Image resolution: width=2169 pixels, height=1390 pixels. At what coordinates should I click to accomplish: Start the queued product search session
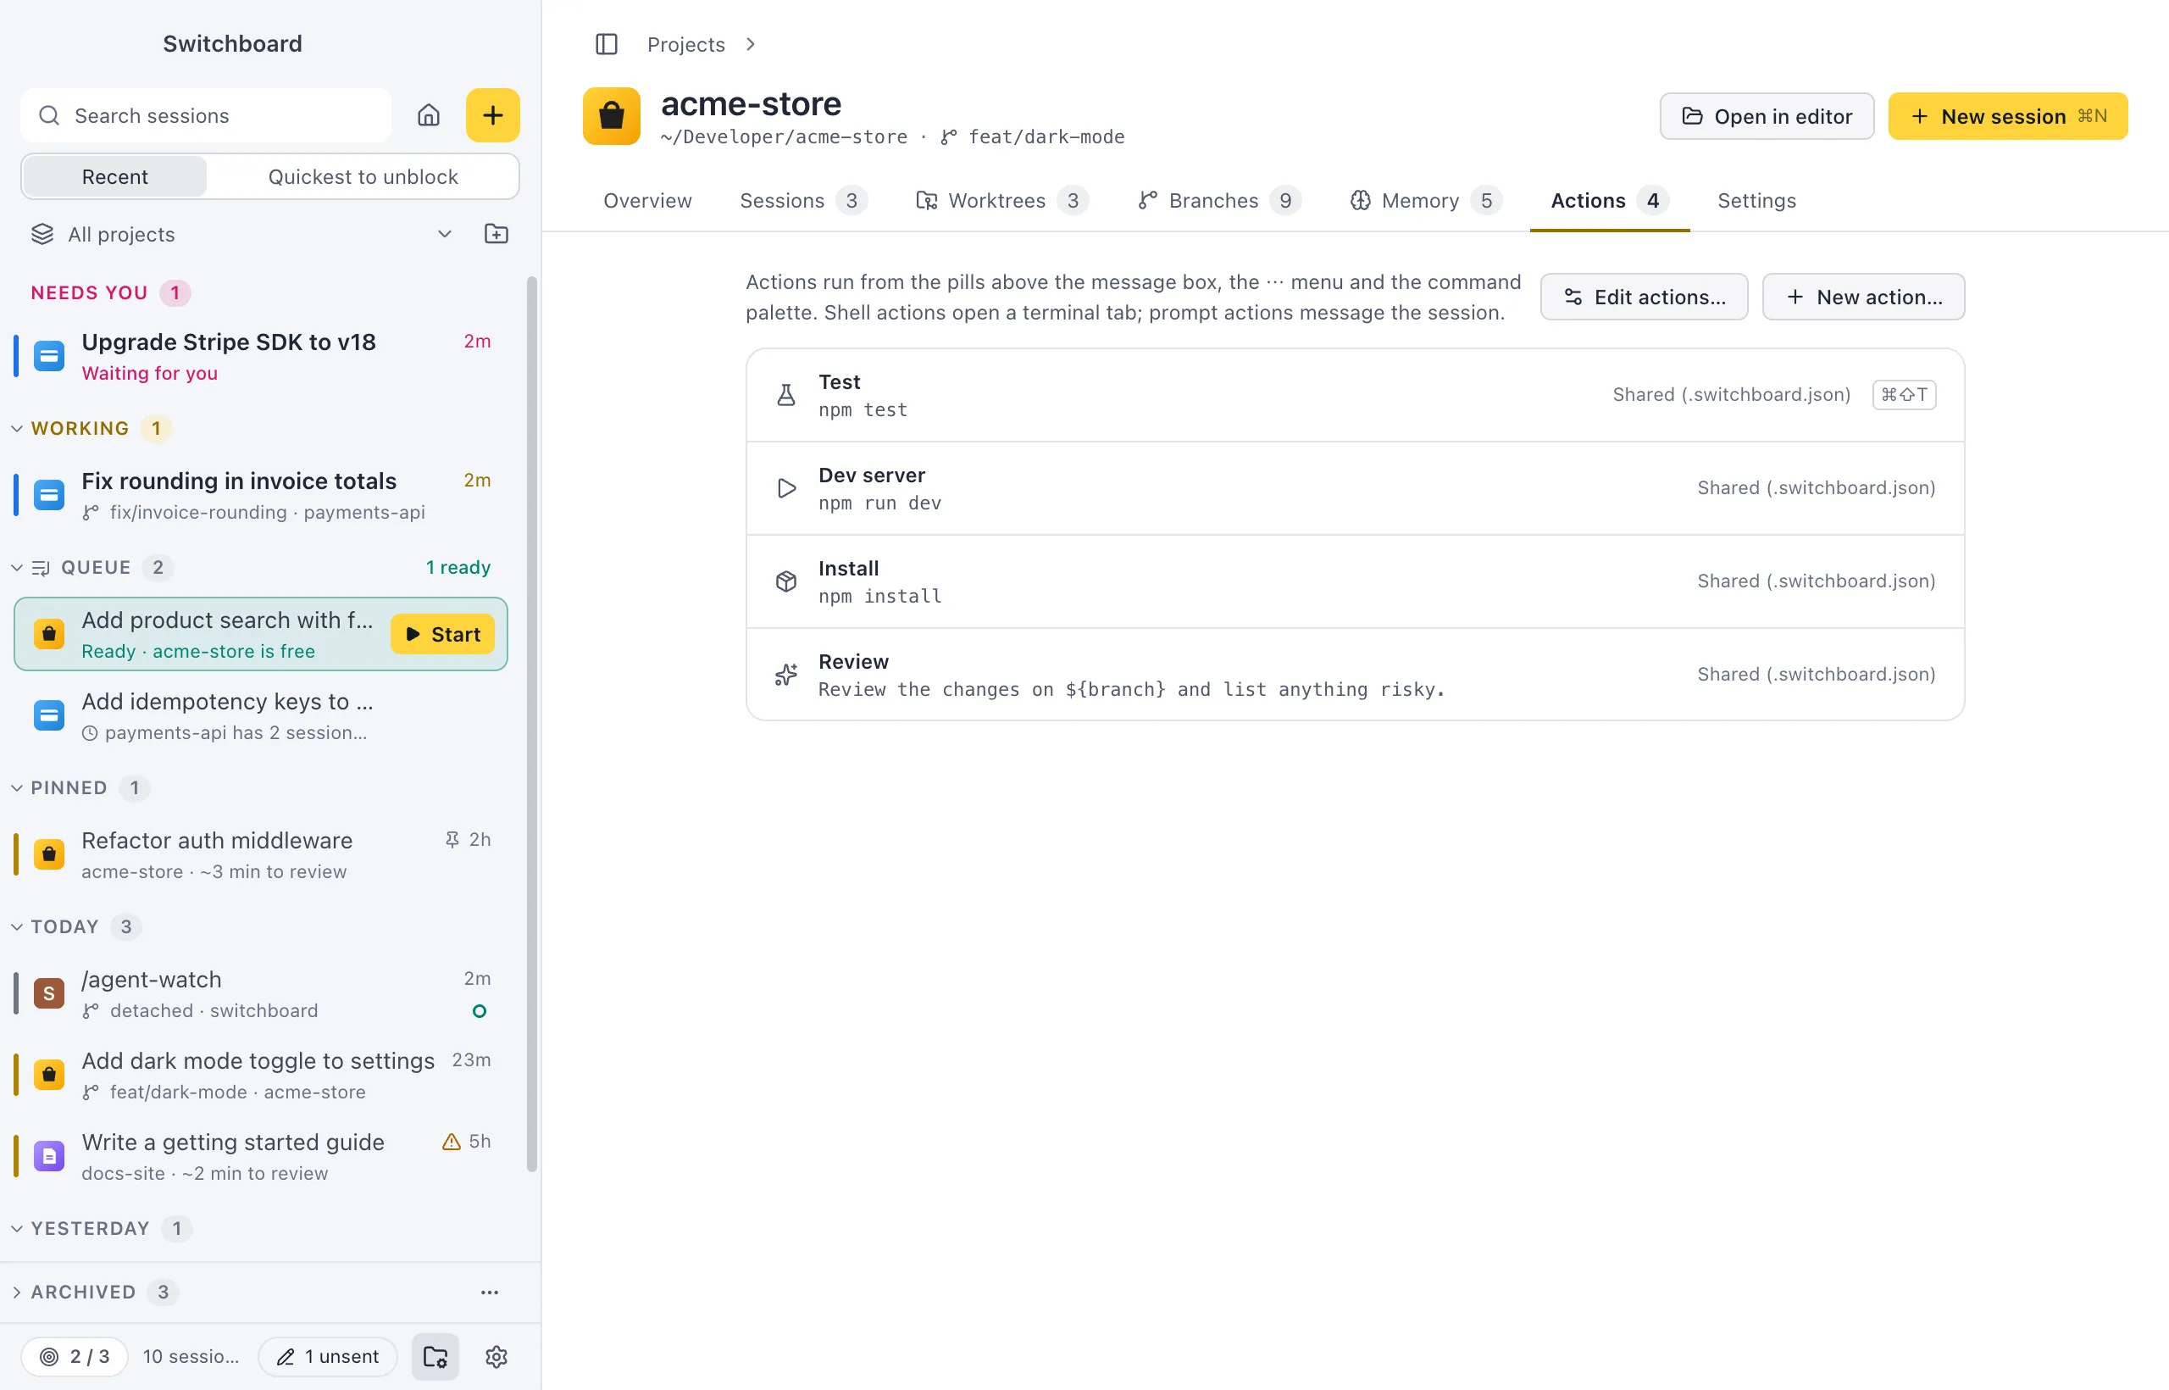[x=442, y=635]
